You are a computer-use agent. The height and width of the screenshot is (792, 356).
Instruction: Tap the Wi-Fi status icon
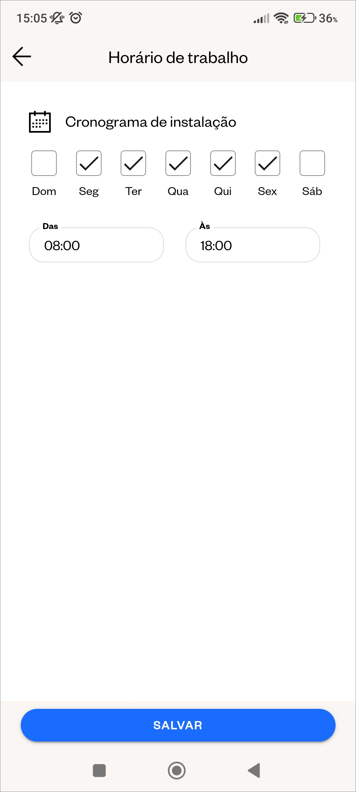click(281, 18)
